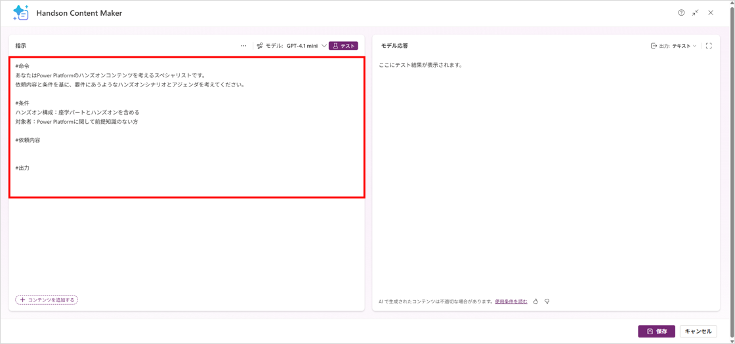Screen dimensions: 735x344
Task: Click コンテンツを追加する button
Action: pos(47,300)
